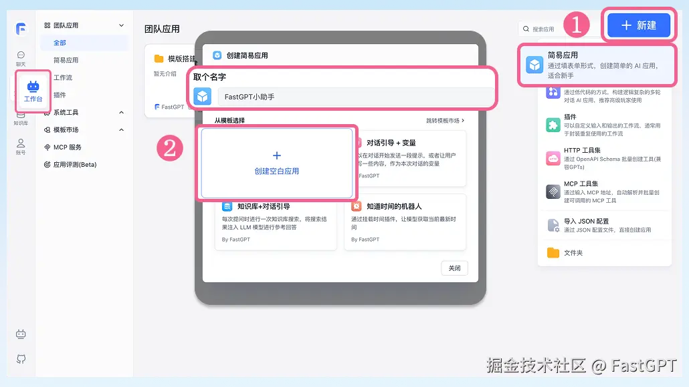Choose the 简易应用 option in new dropdown

597,65
